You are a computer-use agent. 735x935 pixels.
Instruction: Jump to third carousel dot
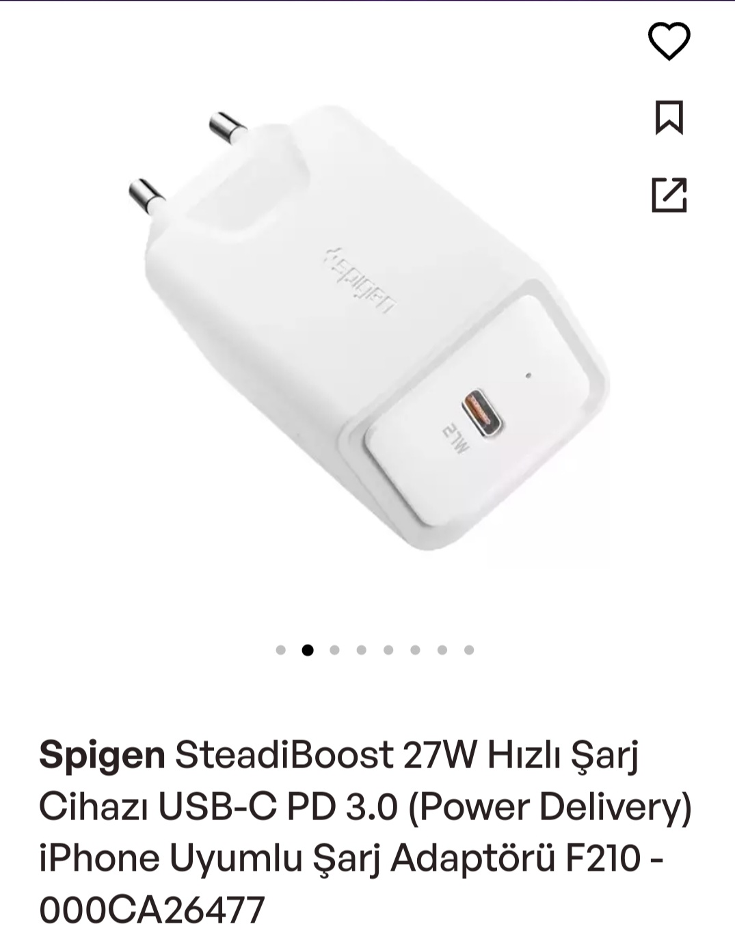click(334, 650)
